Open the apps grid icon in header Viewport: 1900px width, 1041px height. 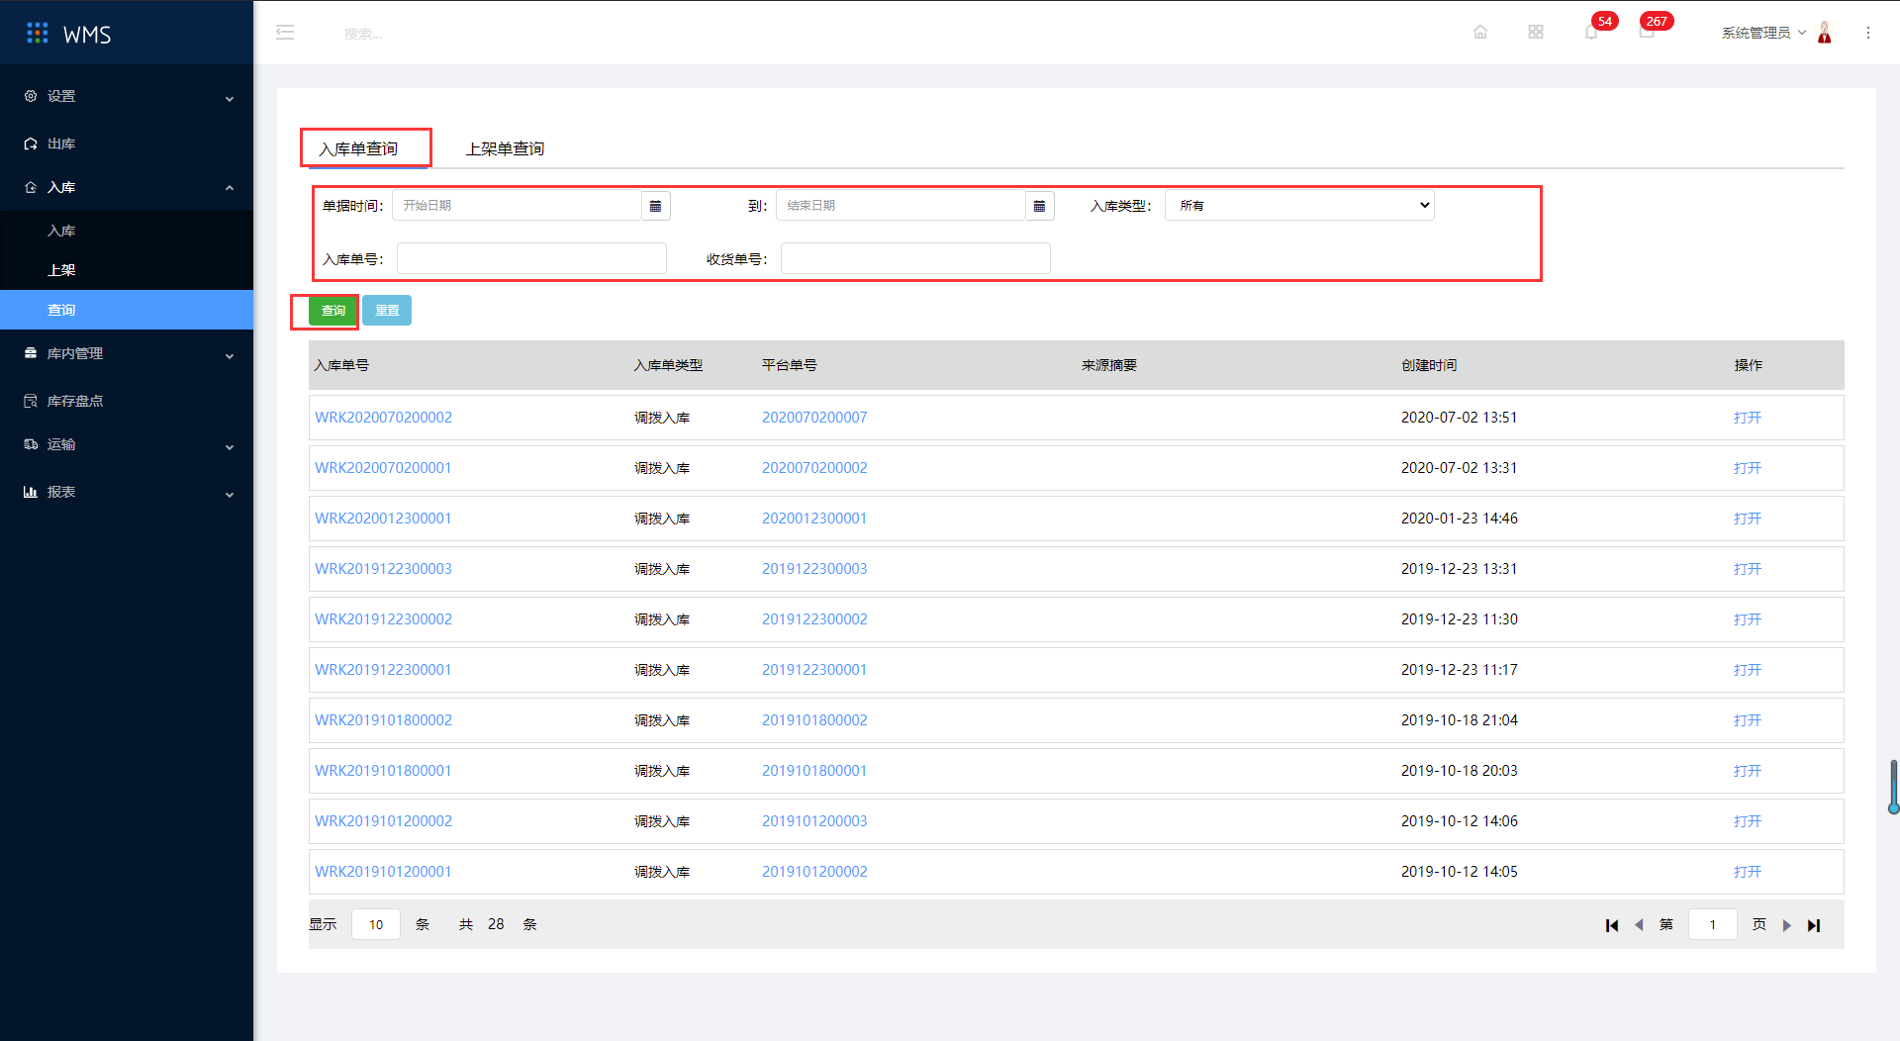click(x=1536, y=33)
